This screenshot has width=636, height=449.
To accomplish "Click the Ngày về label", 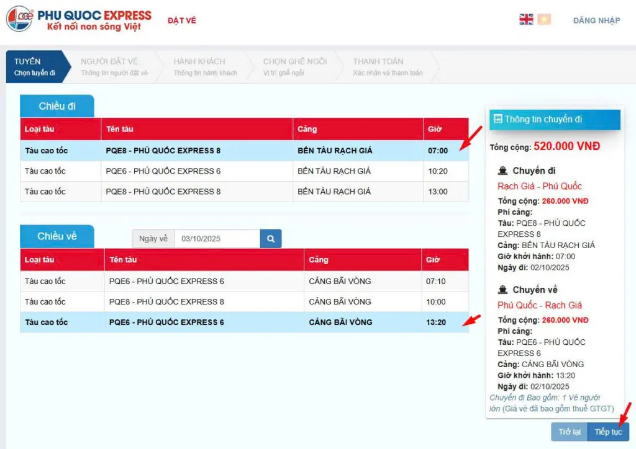I will point(153,239).
